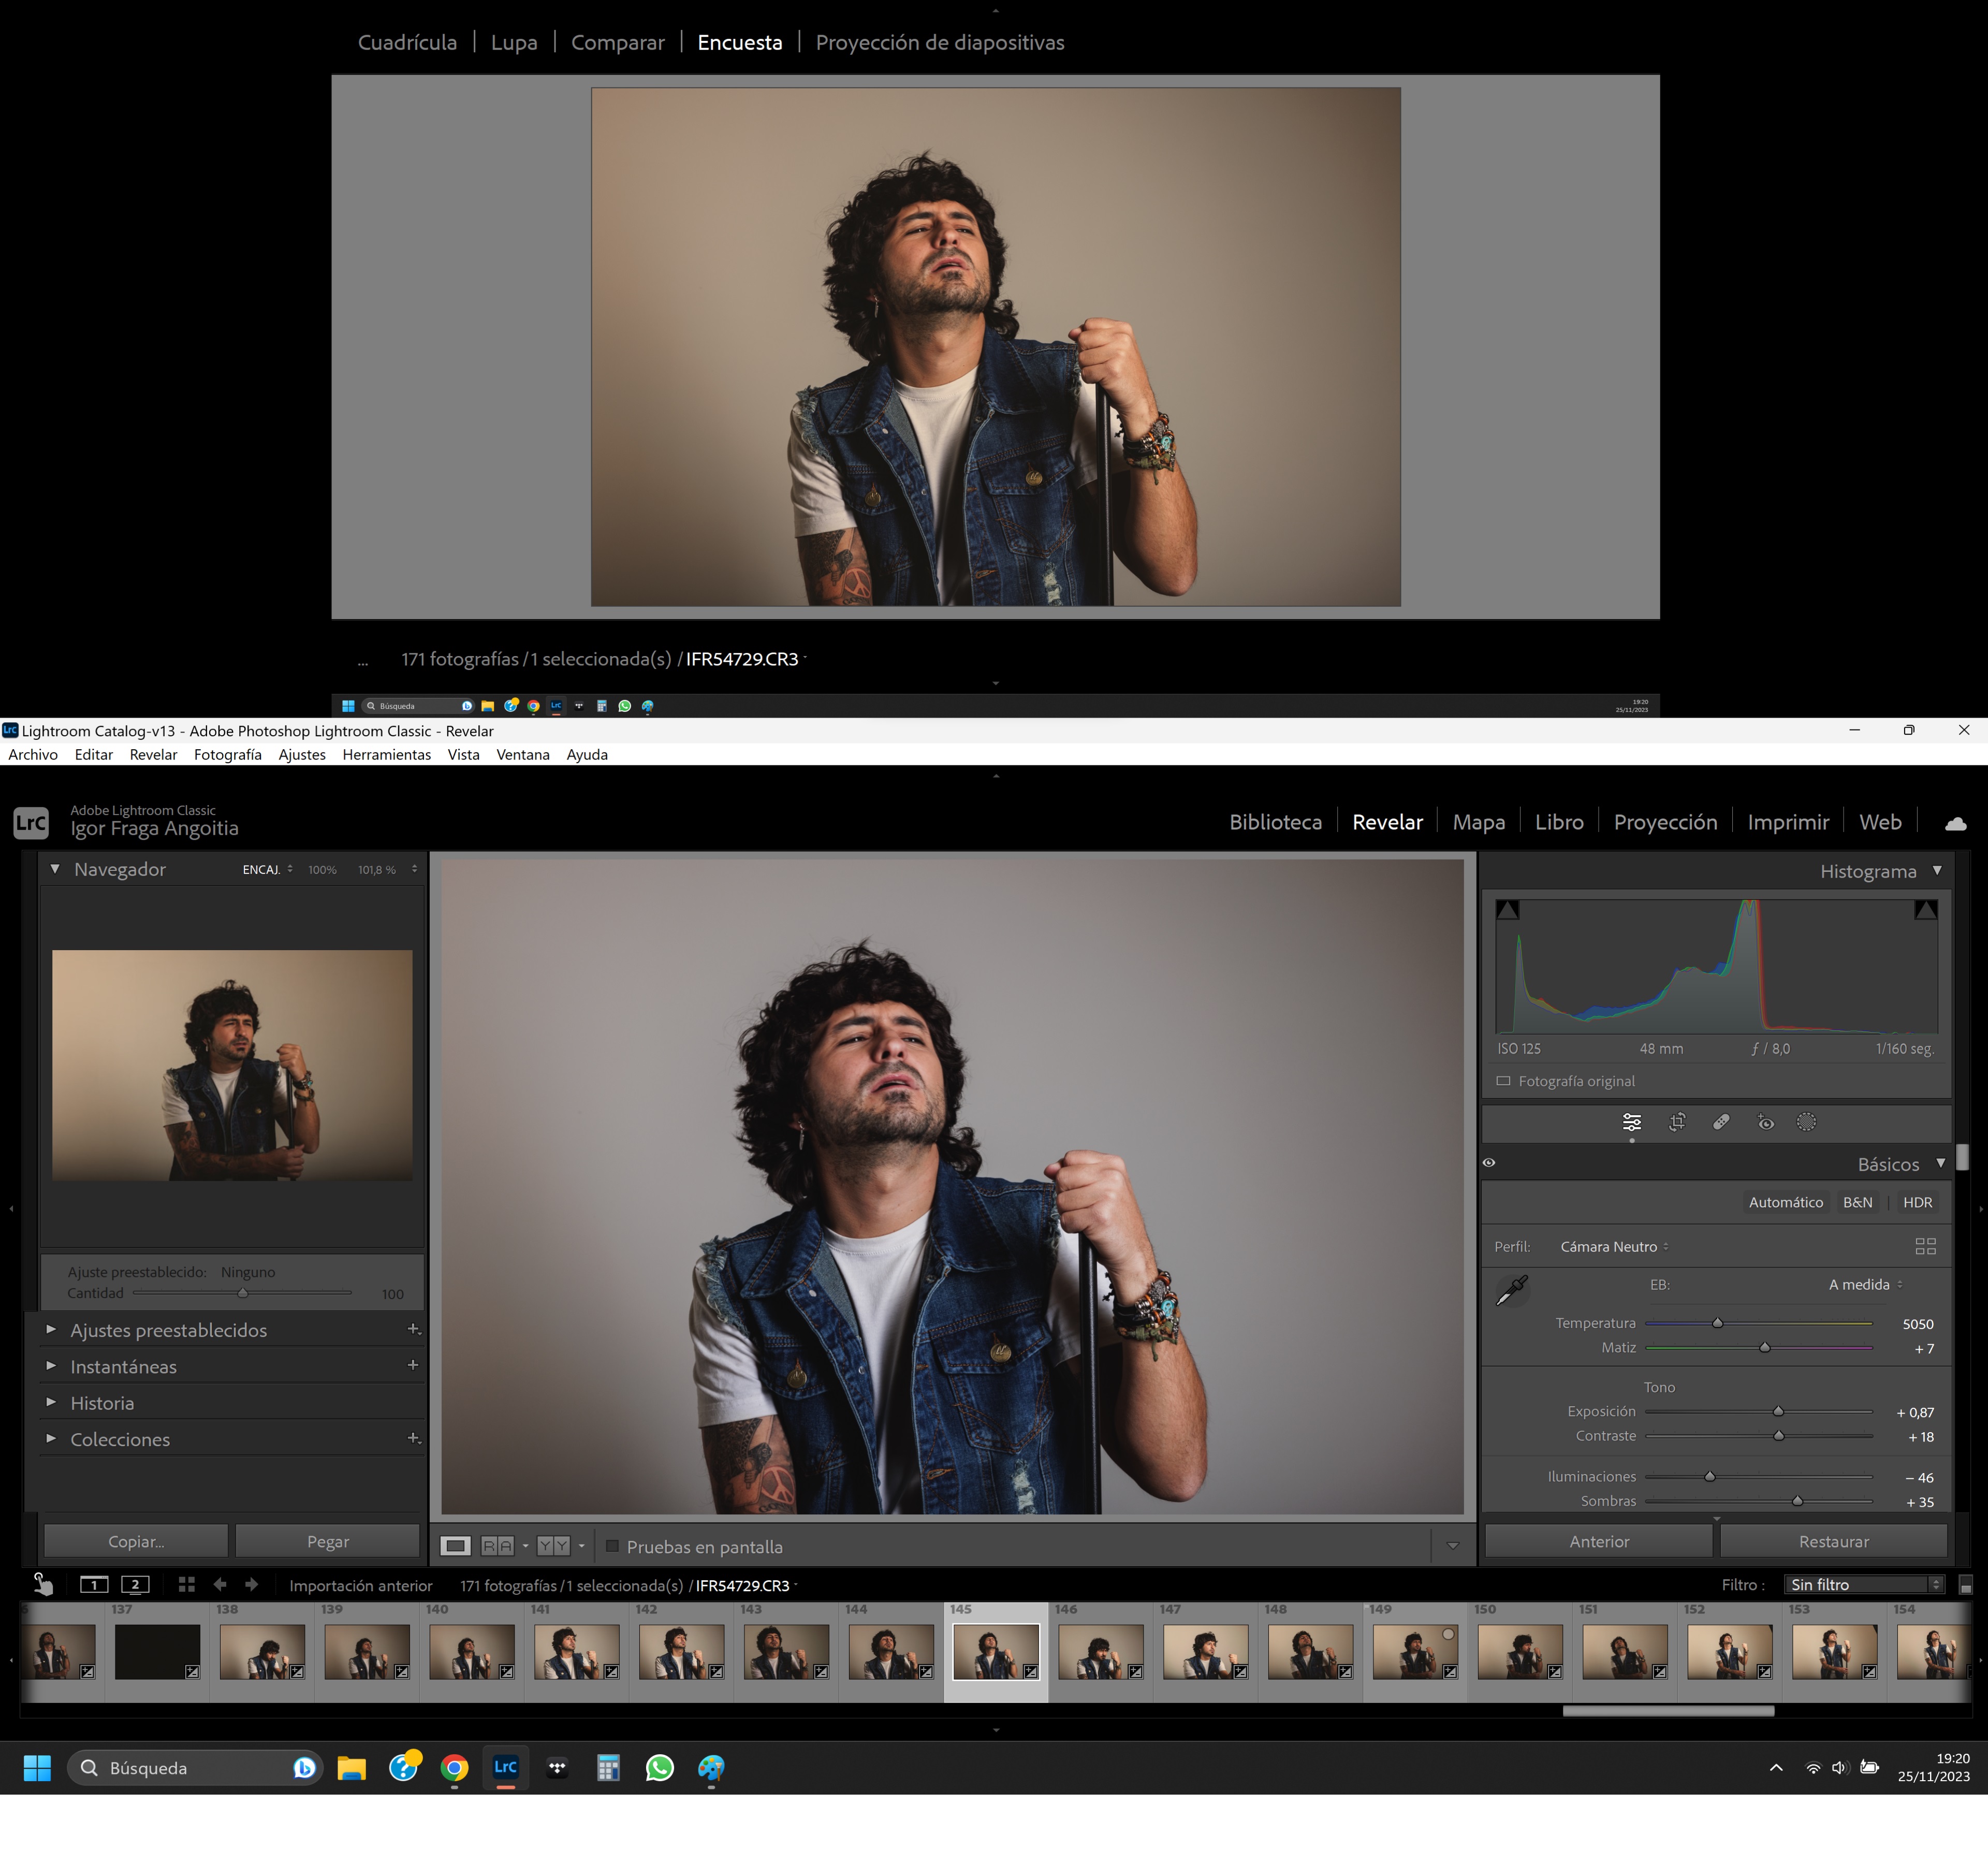Screen dimensions: 1988x1864
Task: Toggle visibility of Básicos panel adjustments
Action: [x=1489, y=1162]
